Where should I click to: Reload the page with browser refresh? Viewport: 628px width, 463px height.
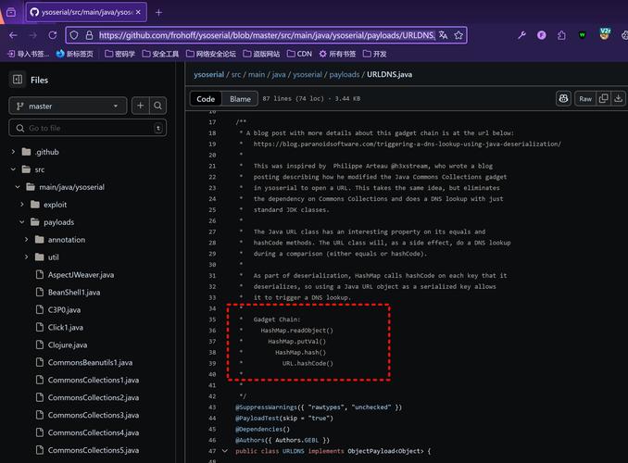[53, 35]
